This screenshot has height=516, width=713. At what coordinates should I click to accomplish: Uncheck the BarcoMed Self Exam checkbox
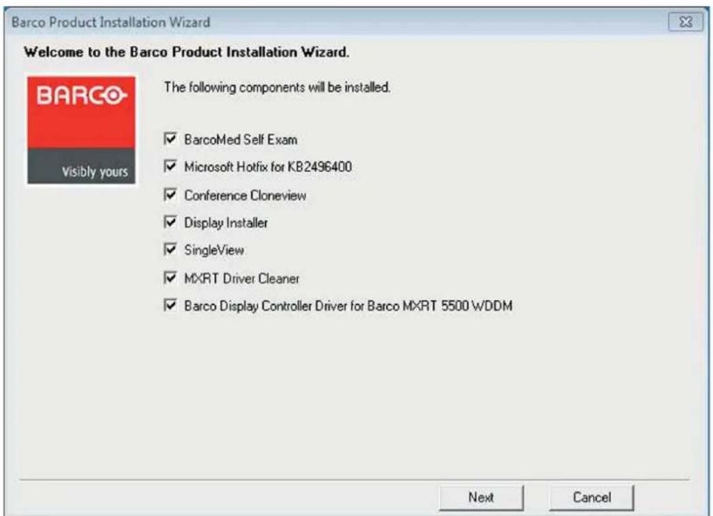pyautogui.click(x=170, y=138)
